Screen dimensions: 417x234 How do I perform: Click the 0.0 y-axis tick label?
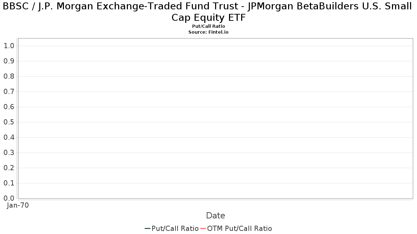9,198
